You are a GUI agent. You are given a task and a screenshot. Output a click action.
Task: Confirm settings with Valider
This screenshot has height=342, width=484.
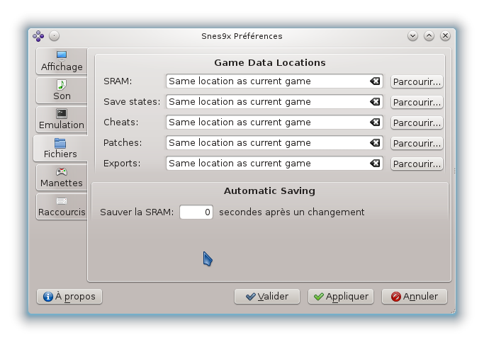[x=267, y=297]
